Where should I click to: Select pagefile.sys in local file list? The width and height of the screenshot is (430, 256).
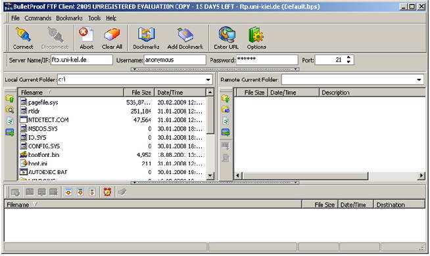click(x=43, y=102)
